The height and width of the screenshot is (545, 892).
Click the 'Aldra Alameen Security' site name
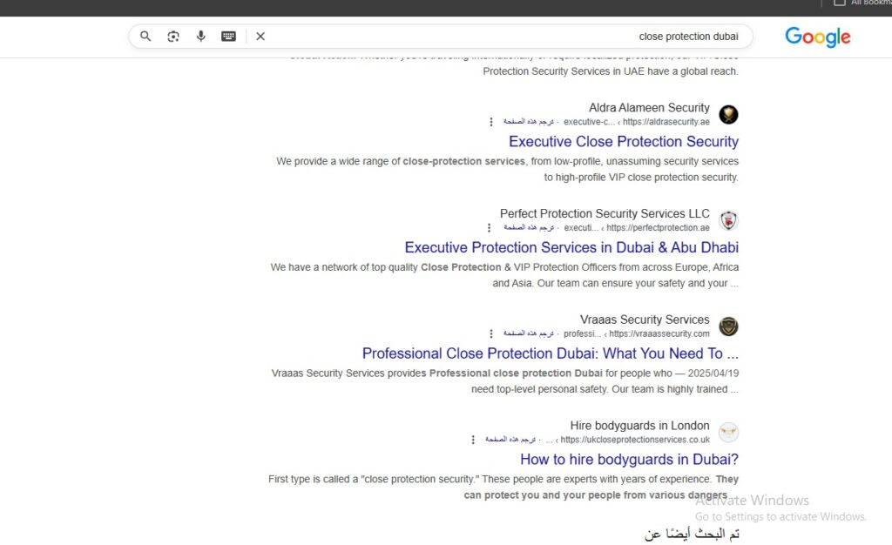(649, 107)
